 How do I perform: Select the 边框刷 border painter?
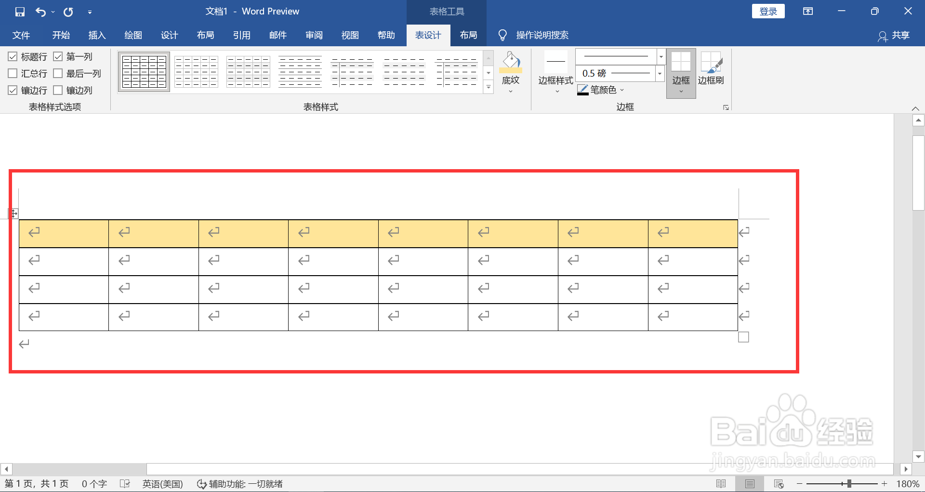pyautogui.click(x=712, y=70)
